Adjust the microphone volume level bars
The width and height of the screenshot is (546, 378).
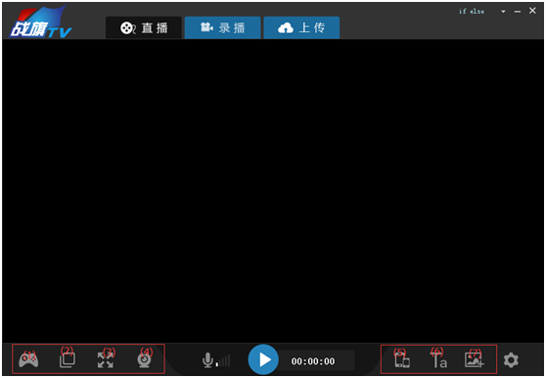(223, 361)
